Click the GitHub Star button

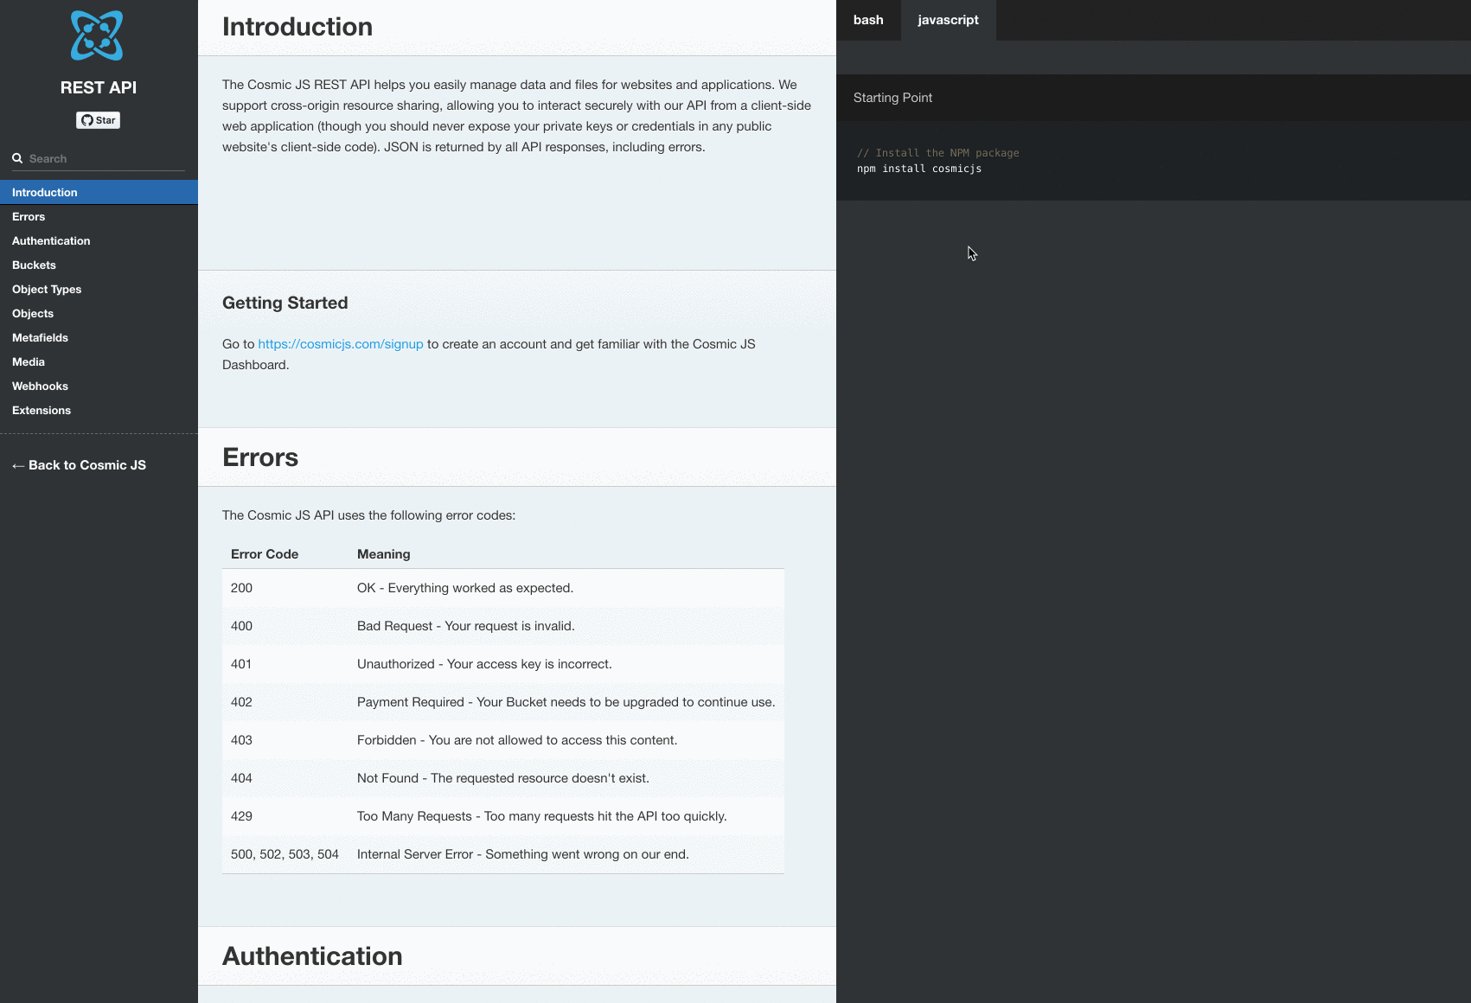click(98, 120)
